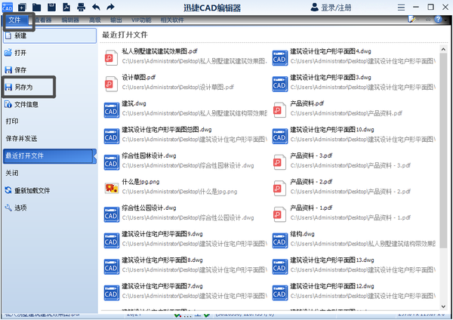
Task: Open the 文件 menu tab
Action: tap(14, 20)
